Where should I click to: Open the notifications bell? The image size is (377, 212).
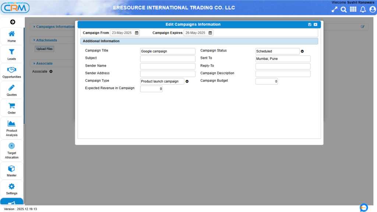tap(363, 10)
